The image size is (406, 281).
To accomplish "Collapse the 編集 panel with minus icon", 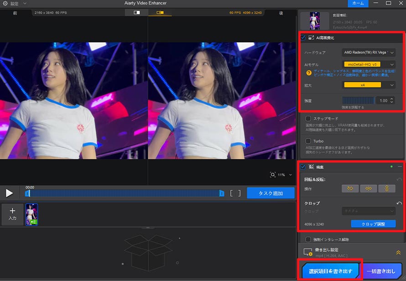I will (x=400, y=167).
